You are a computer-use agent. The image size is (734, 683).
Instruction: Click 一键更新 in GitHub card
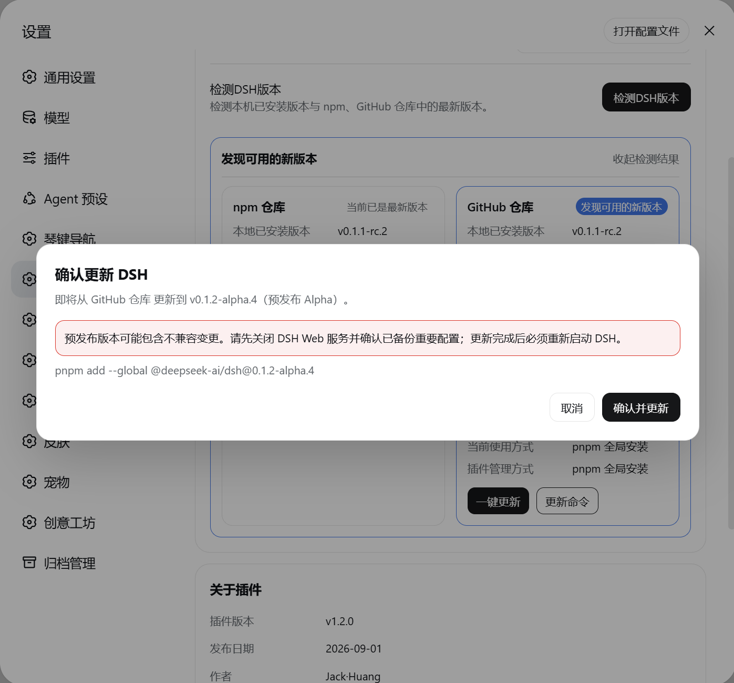[x=498, y=501]
